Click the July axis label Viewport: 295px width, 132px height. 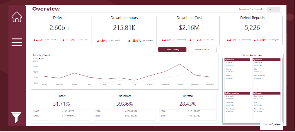[134, 85]
